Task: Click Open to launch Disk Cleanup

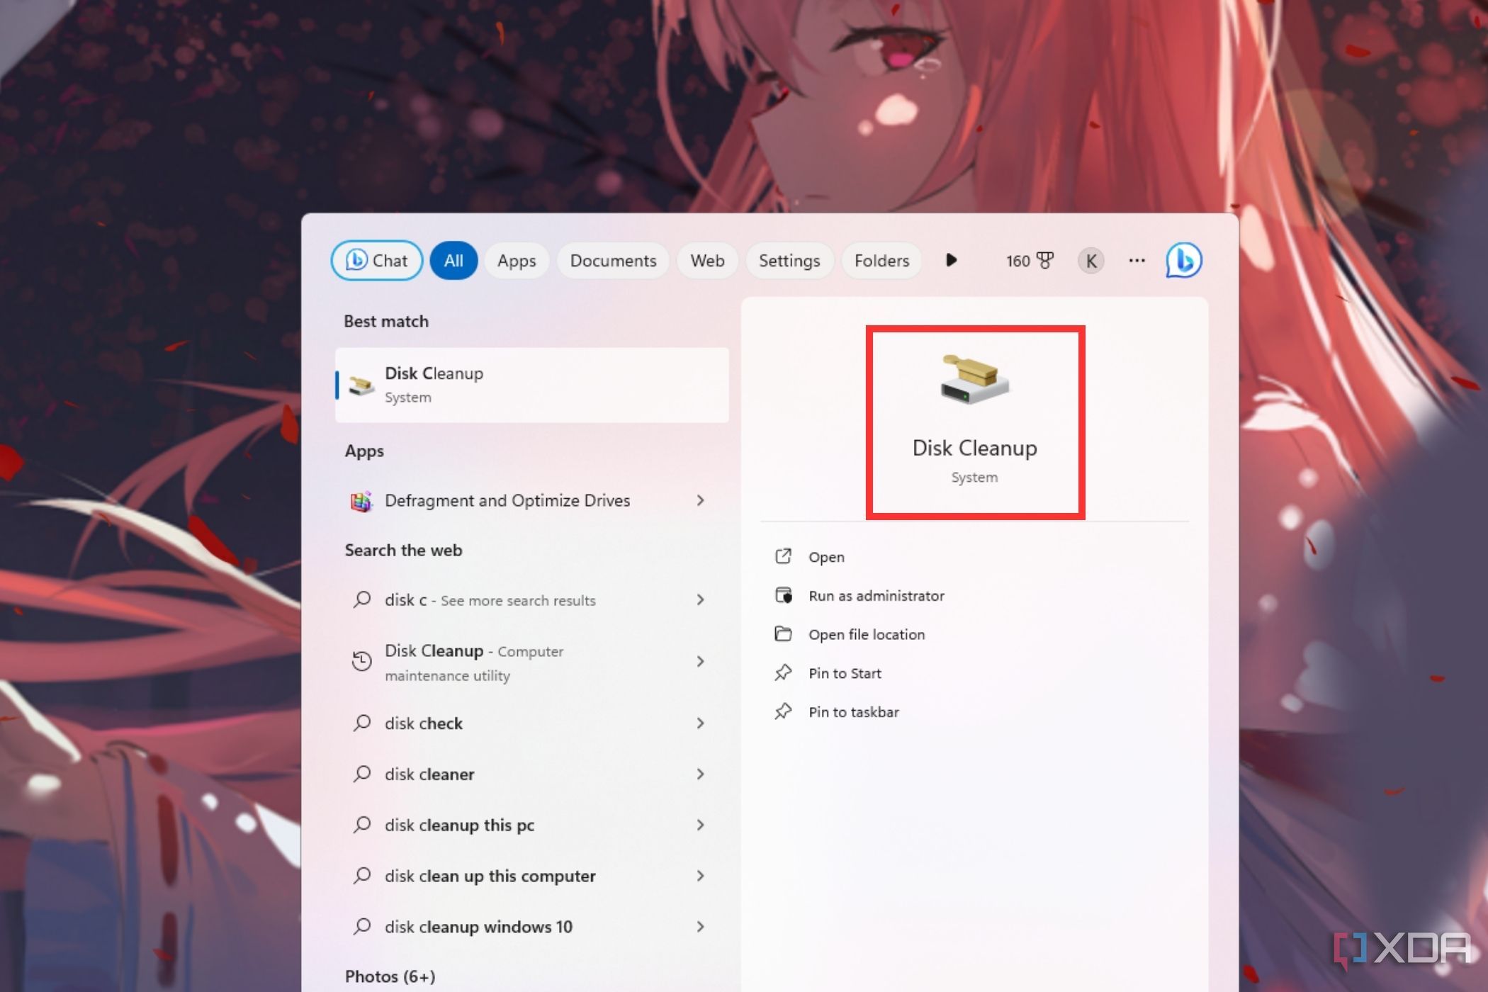Action: (826, 556)
